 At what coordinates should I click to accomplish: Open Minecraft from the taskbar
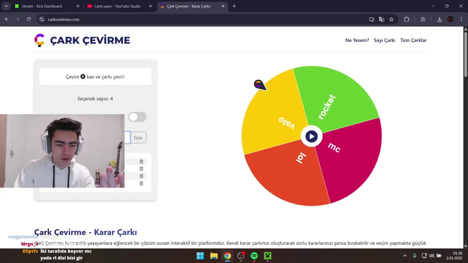268,256
